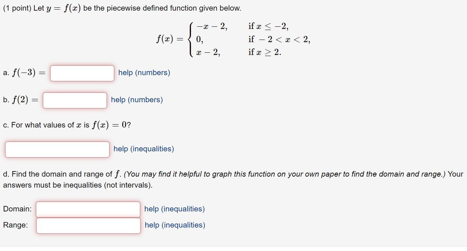This screenshot has height=251, width=467.
Task: Click the answer box for f(2)
Action: (x=74, y=100)
